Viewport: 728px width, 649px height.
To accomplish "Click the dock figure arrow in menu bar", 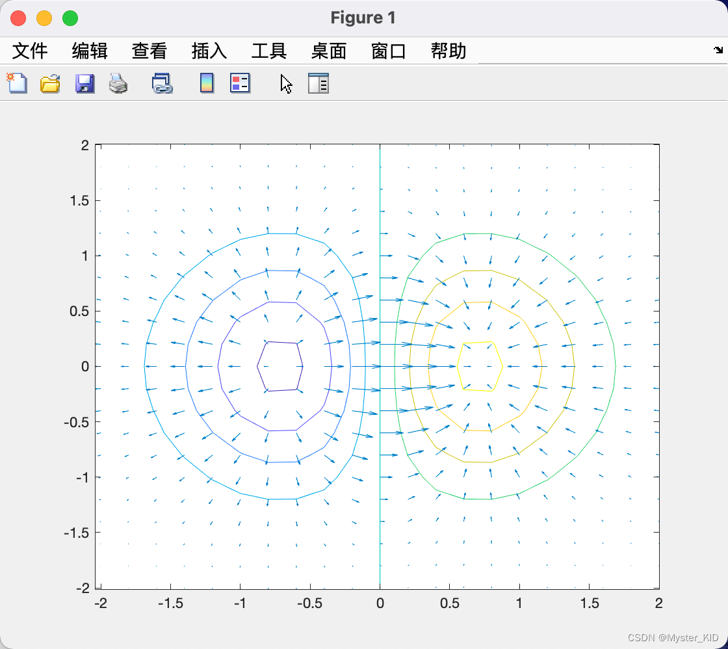I will coord(718,50).
